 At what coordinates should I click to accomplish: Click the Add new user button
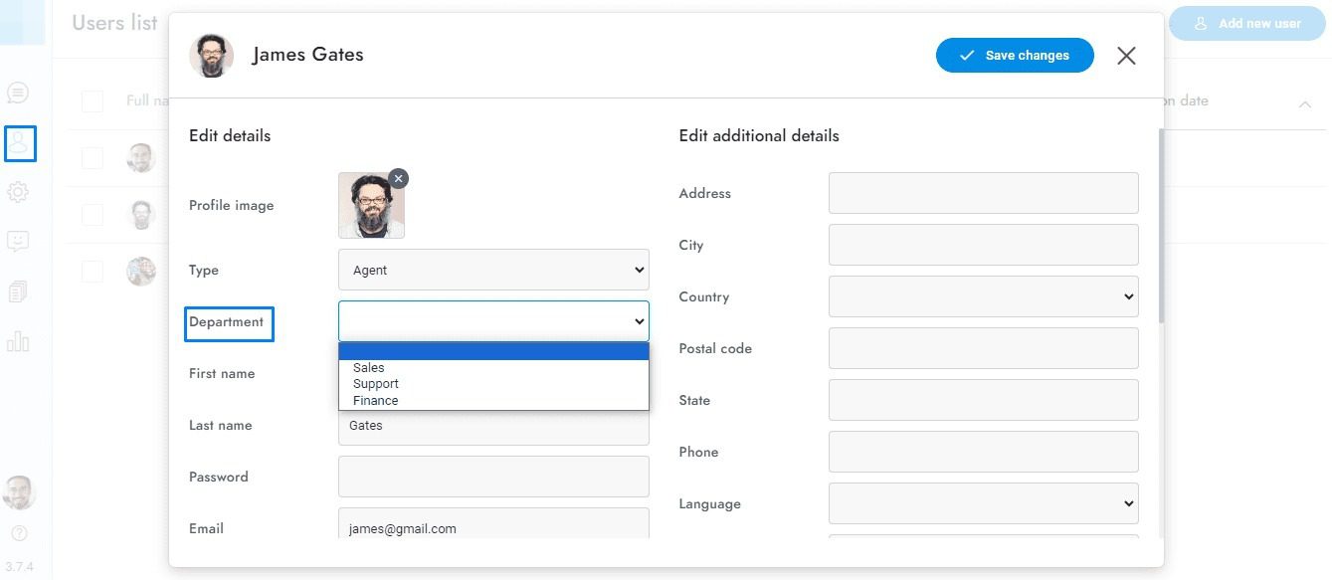1247,23
